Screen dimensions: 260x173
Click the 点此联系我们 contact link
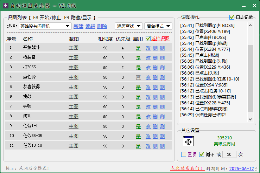pyautogui.click(x=186, y=168)
